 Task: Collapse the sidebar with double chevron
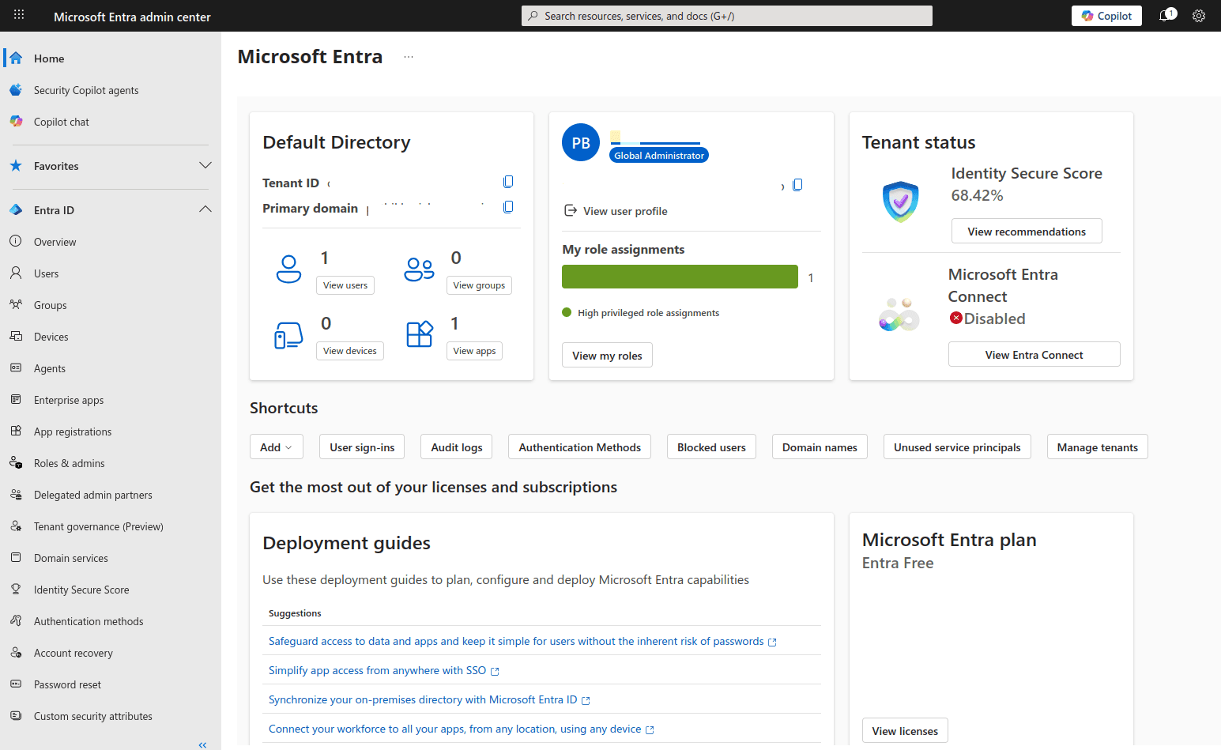coord(202,744)
